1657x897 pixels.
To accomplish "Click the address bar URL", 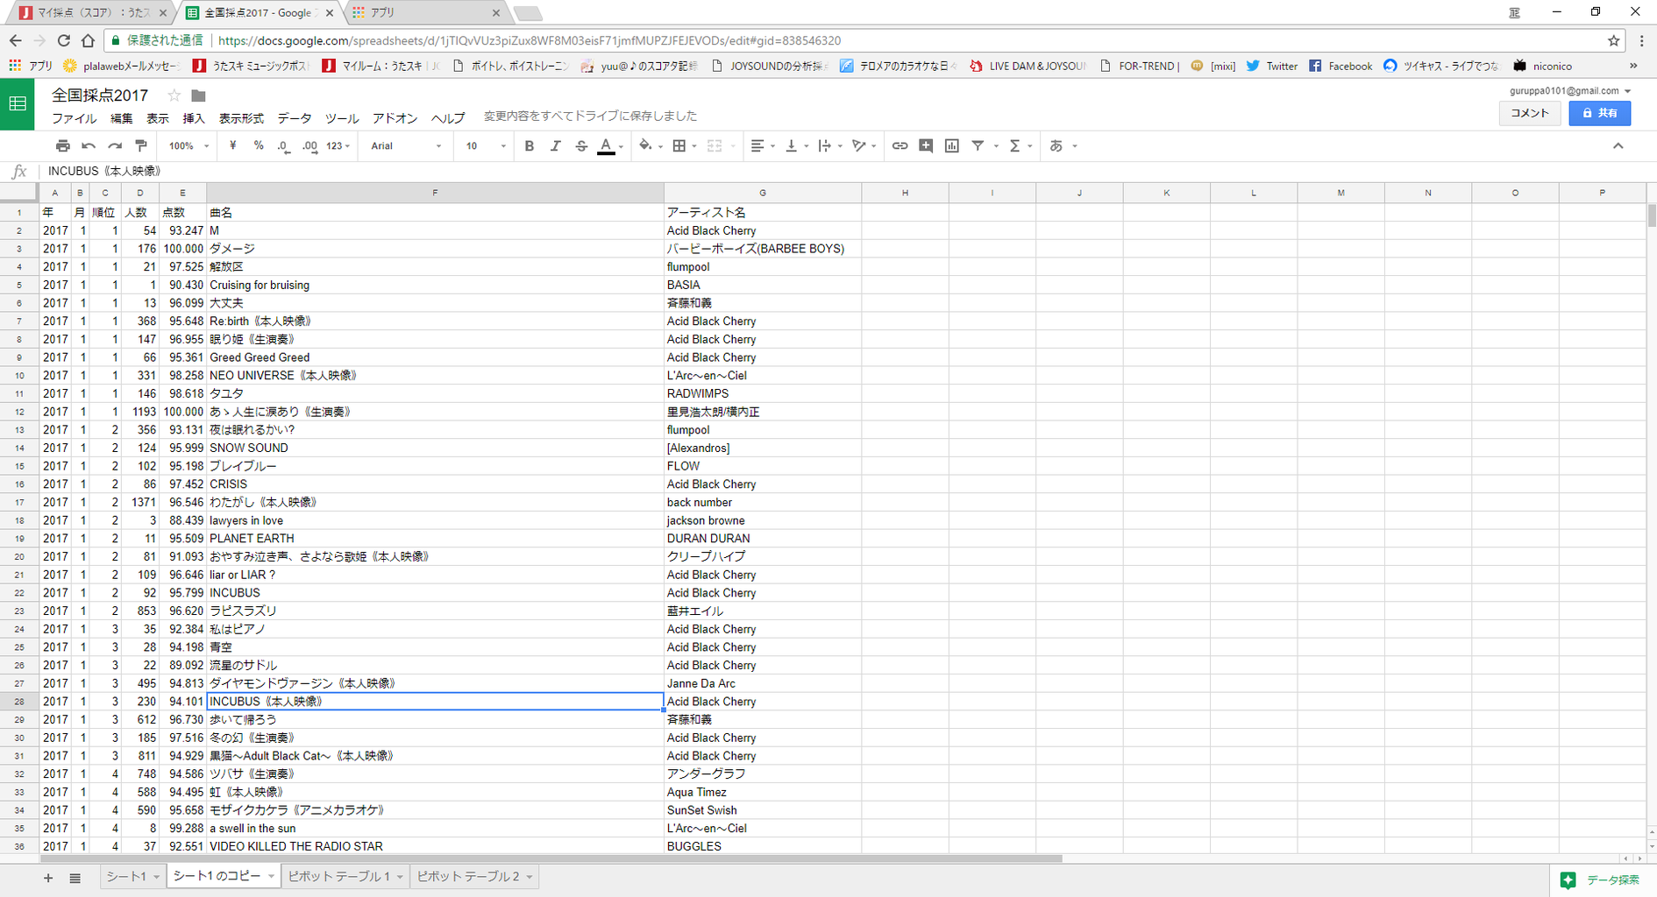I will 530,40.
